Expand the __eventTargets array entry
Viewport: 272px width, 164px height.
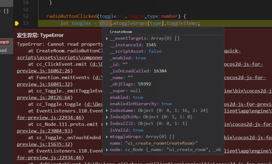pyautogui.click(x=107, y=38)
